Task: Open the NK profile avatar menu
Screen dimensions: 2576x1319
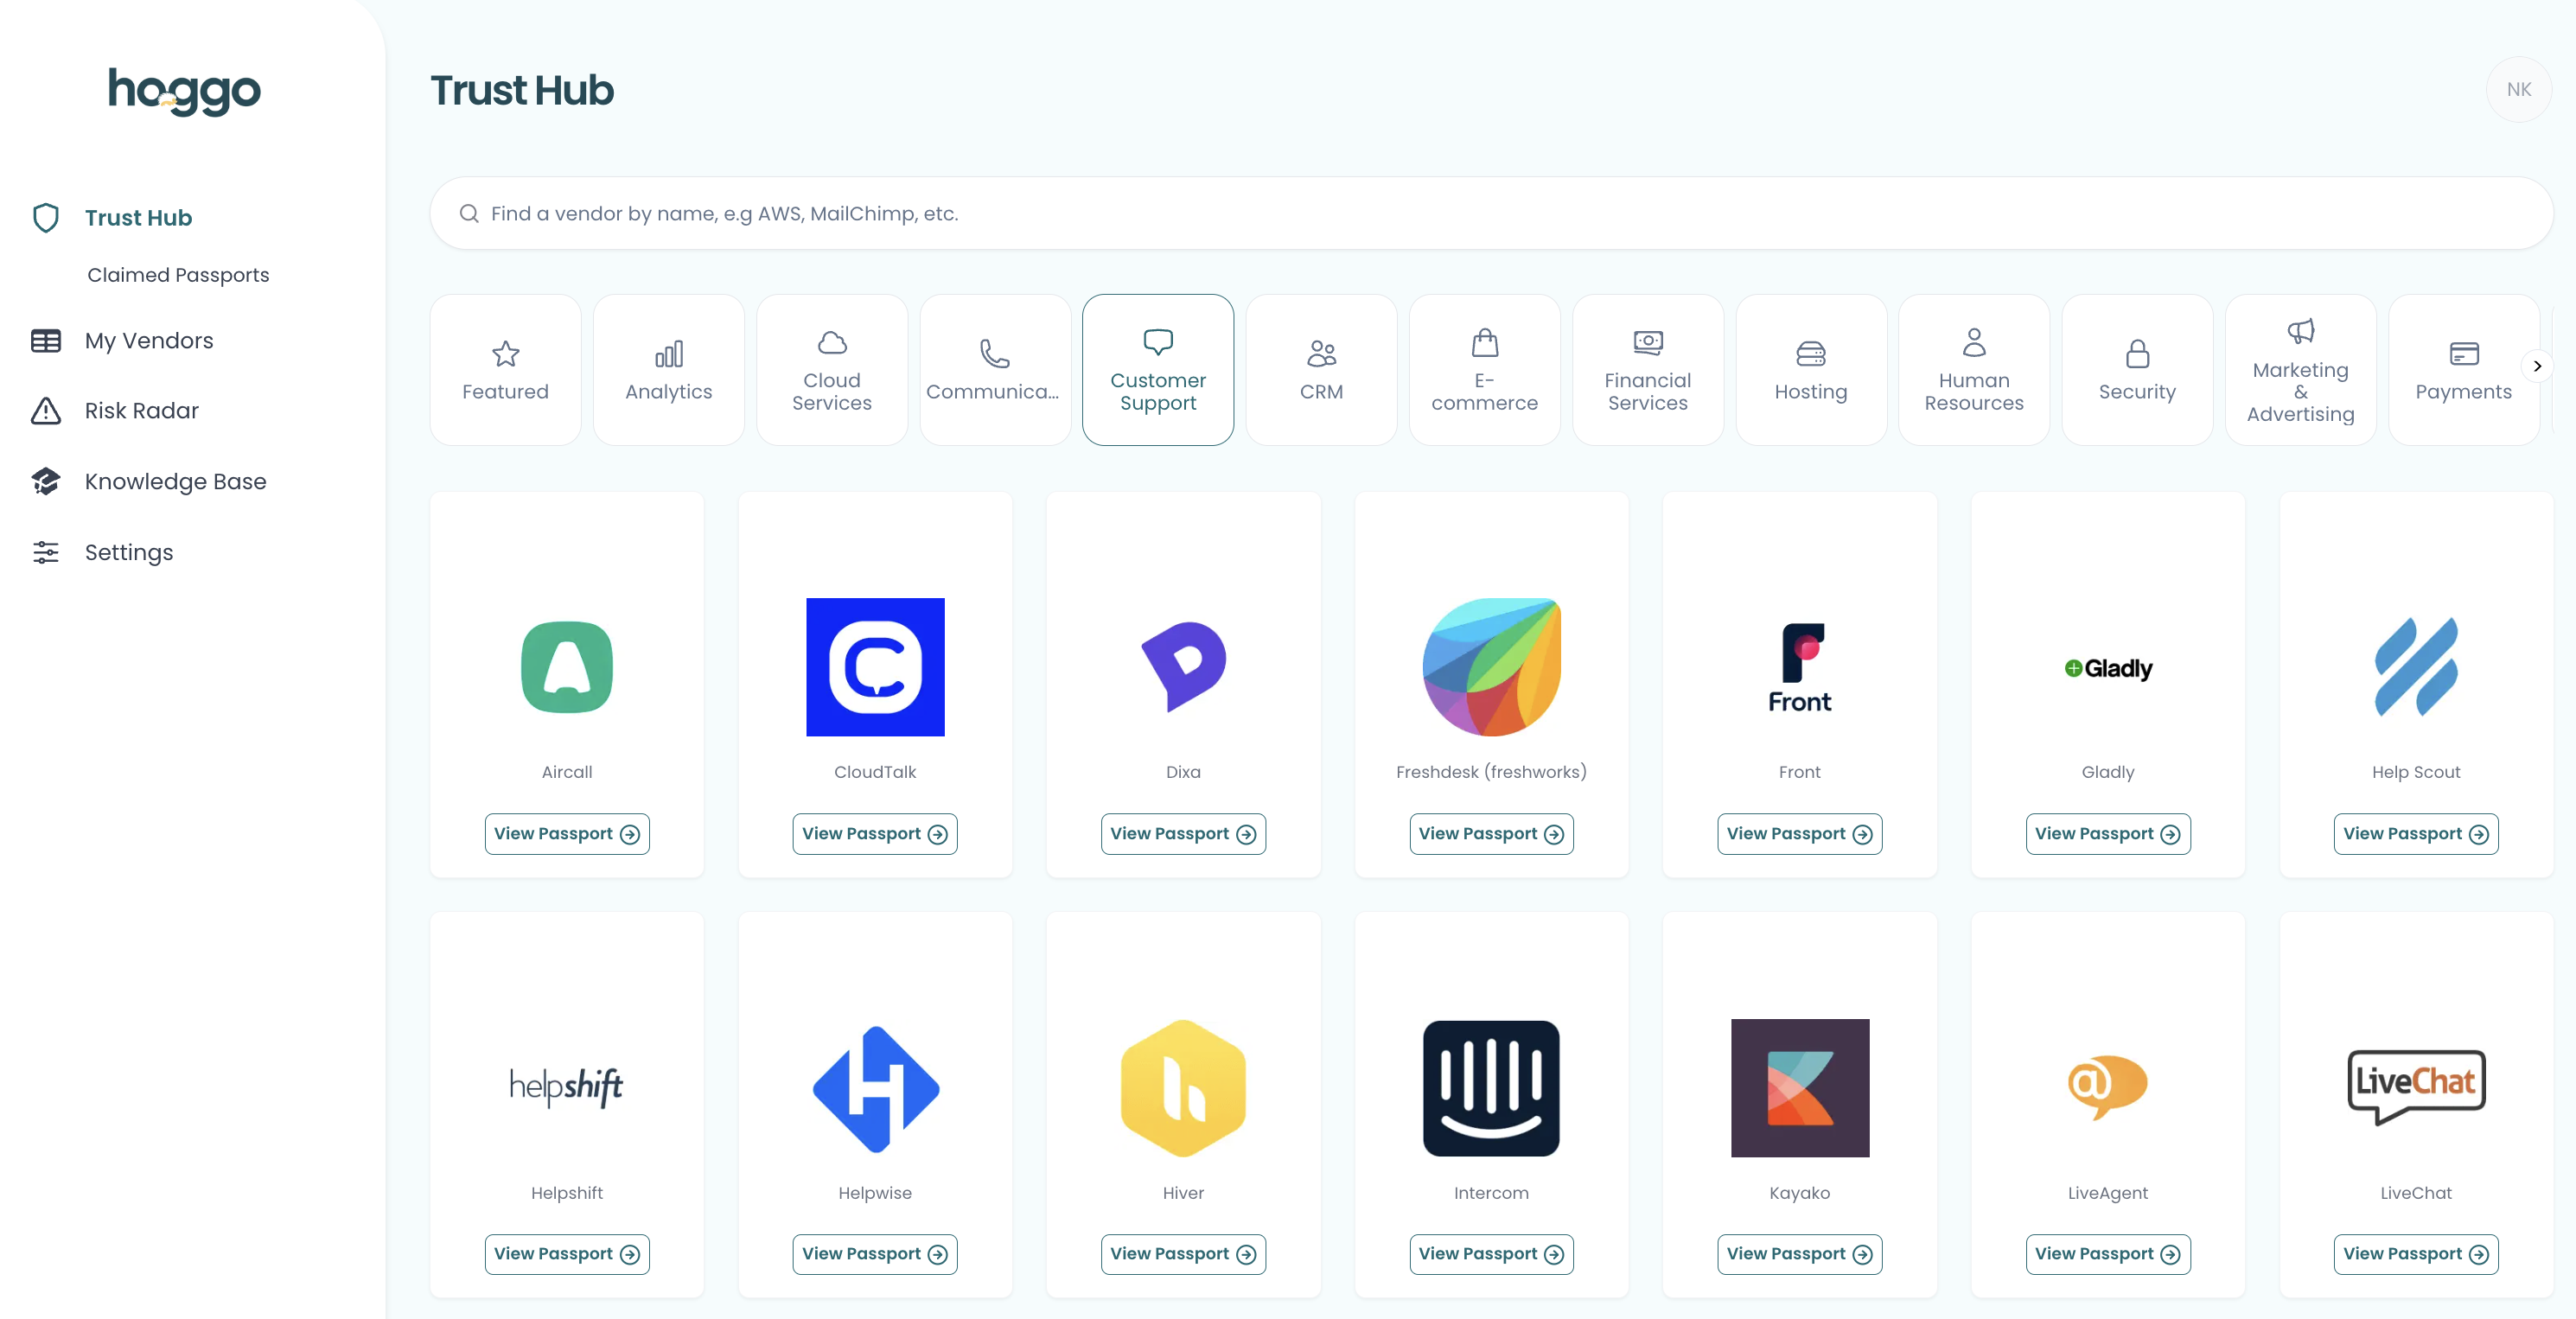Action: (x=2519, y=89)
